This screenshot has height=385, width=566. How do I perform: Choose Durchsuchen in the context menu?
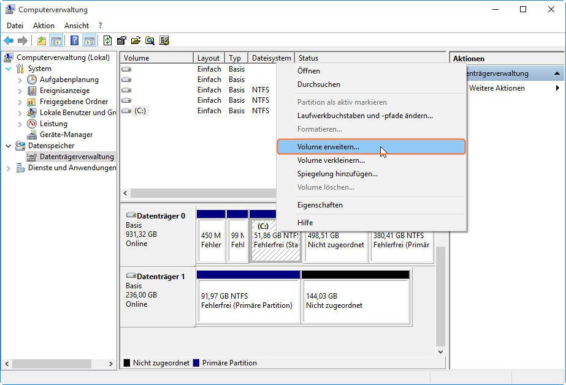(372, 84)
